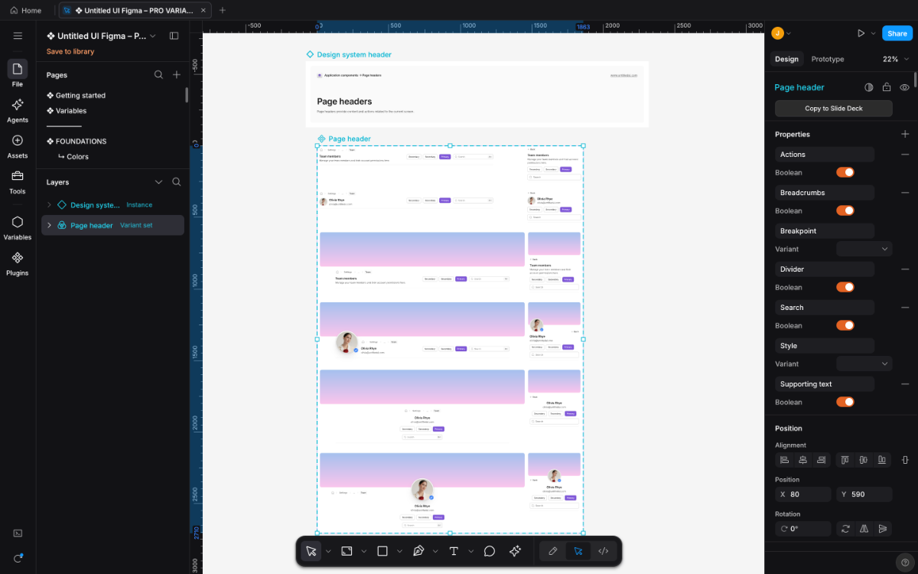The width and height of the screenshot is (918, 574).
Task: Click the Share button
Action: pos(897,34)
